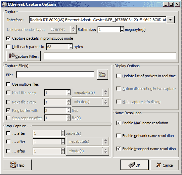Viewport: 182px width, 175px height.
Task: Enable Update list of packets in real time
Action: [x=119, y=76]
